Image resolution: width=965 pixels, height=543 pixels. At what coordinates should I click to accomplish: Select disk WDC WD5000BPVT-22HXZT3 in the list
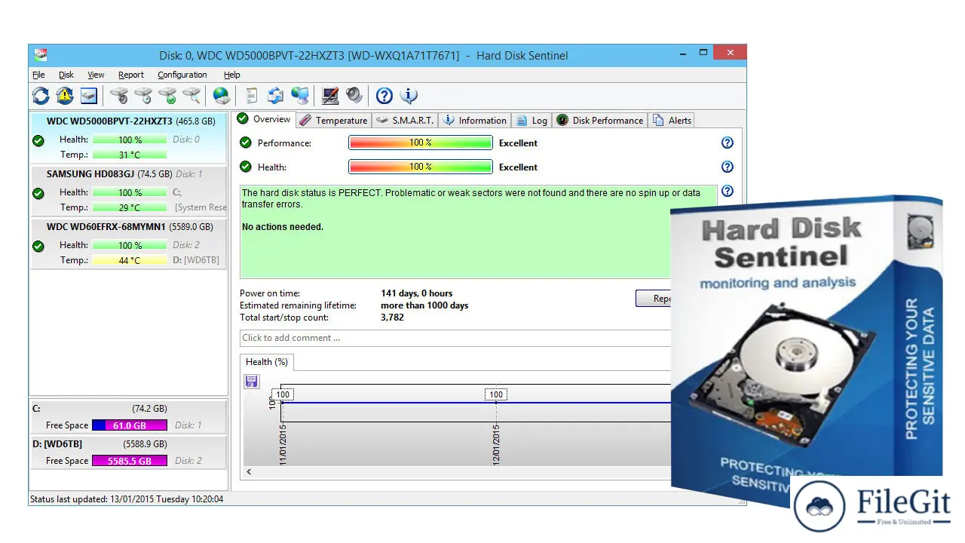click(128, 137)
